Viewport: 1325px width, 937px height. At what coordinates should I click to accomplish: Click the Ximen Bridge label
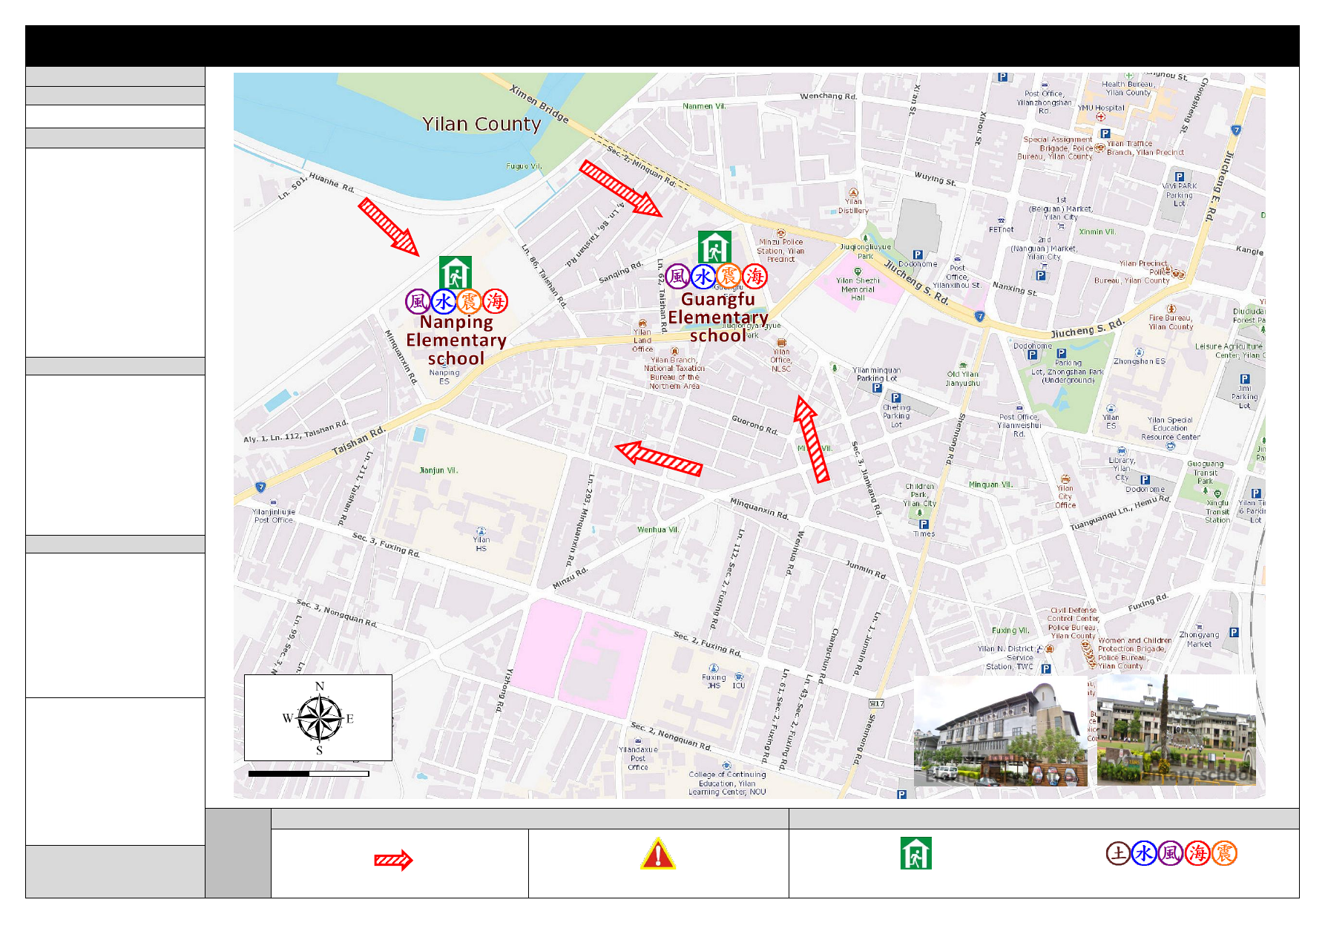(539, 104)
